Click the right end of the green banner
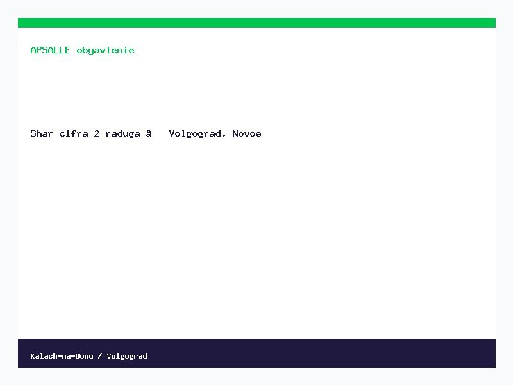This screenshot has height=385, width=513. [x=484, y=22]
